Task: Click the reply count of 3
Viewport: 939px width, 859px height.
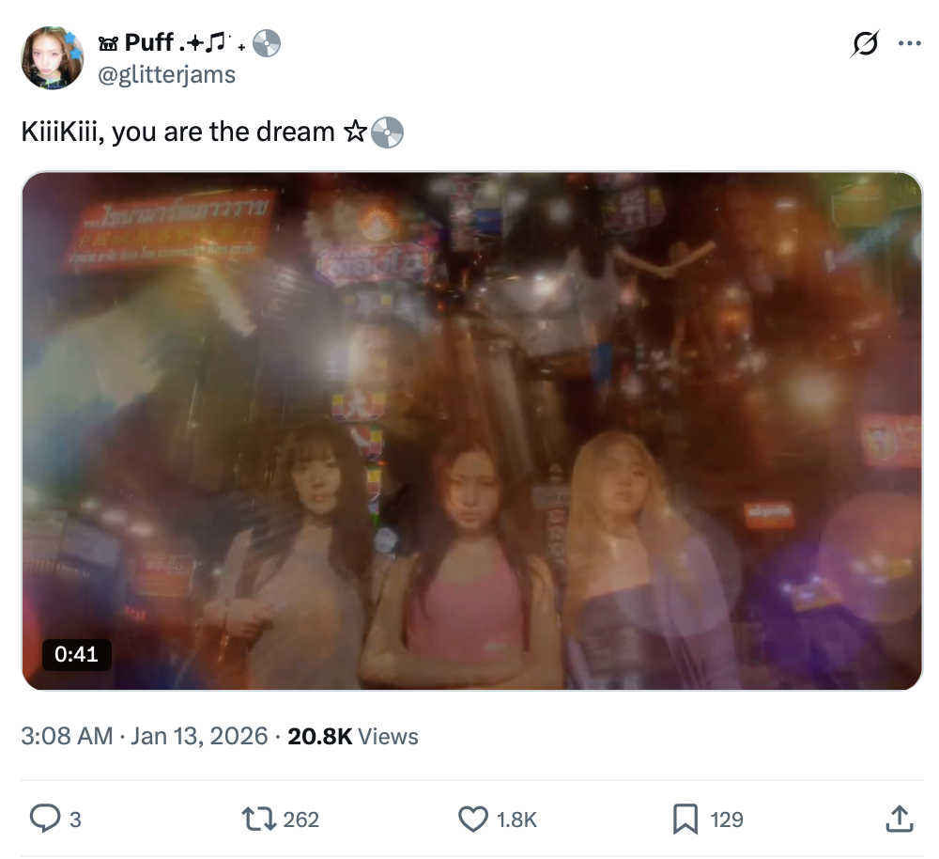Action: pyautogui.click(x=75, y=820)
